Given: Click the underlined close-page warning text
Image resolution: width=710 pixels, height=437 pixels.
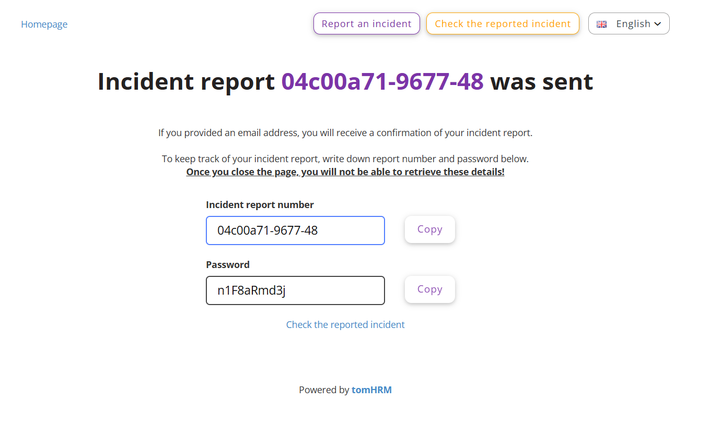Looking at the screenshot, I should click(x=345, y=172).
